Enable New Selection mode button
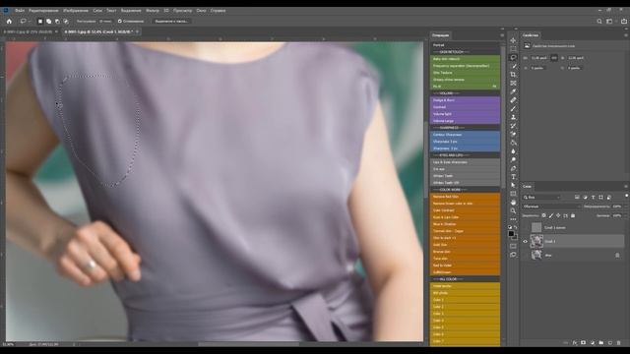This screenshot has width=630, height=354. coord(40,22)
